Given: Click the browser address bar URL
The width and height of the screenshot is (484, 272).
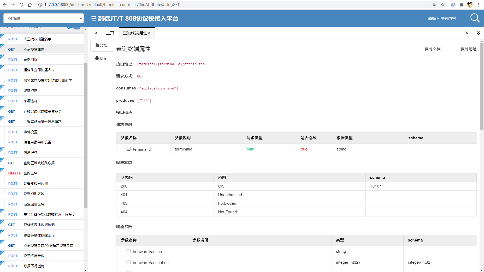Looking at the screenshot, I should click(112, 5).
